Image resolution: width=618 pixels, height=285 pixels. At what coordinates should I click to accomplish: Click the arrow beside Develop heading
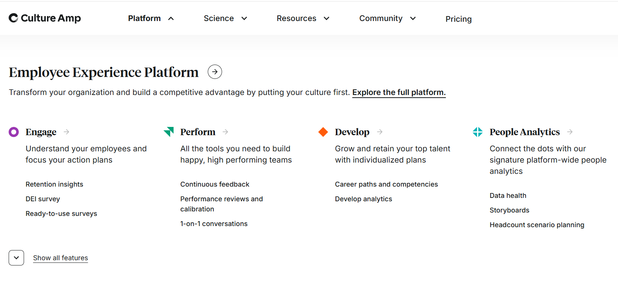(x=380, y=132)
